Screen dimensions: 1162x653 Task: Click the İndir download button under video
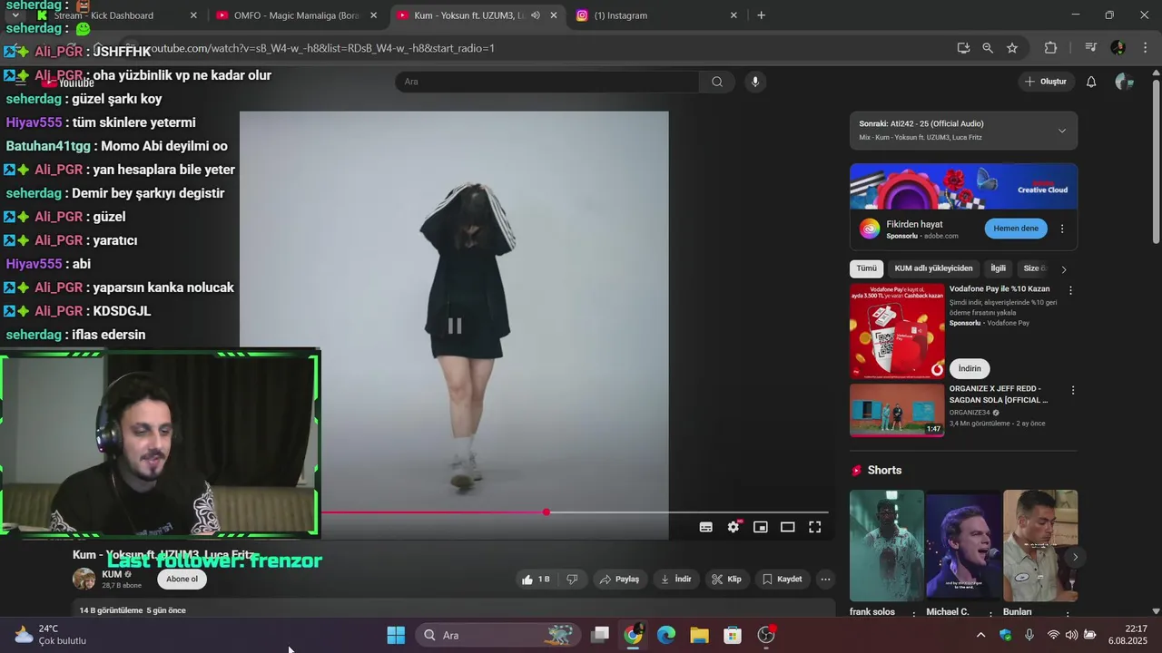coord(675,579)
